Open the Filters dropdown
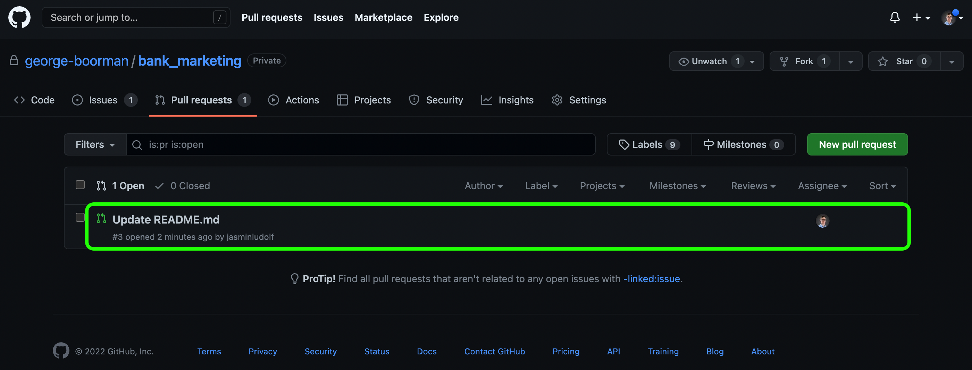972x370 pixels. click(x=95, y=144)
